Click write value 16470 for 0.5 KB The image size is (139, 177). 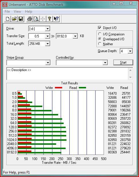tap(112, 94)
